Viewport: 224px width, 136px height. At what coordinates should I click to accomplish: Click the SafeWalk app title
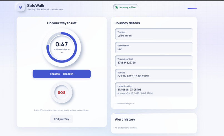click(x=36, y=6)
